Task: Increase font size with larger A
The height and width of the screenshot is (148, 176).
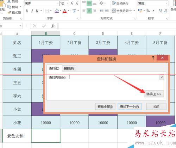Action: coord(72,3)
